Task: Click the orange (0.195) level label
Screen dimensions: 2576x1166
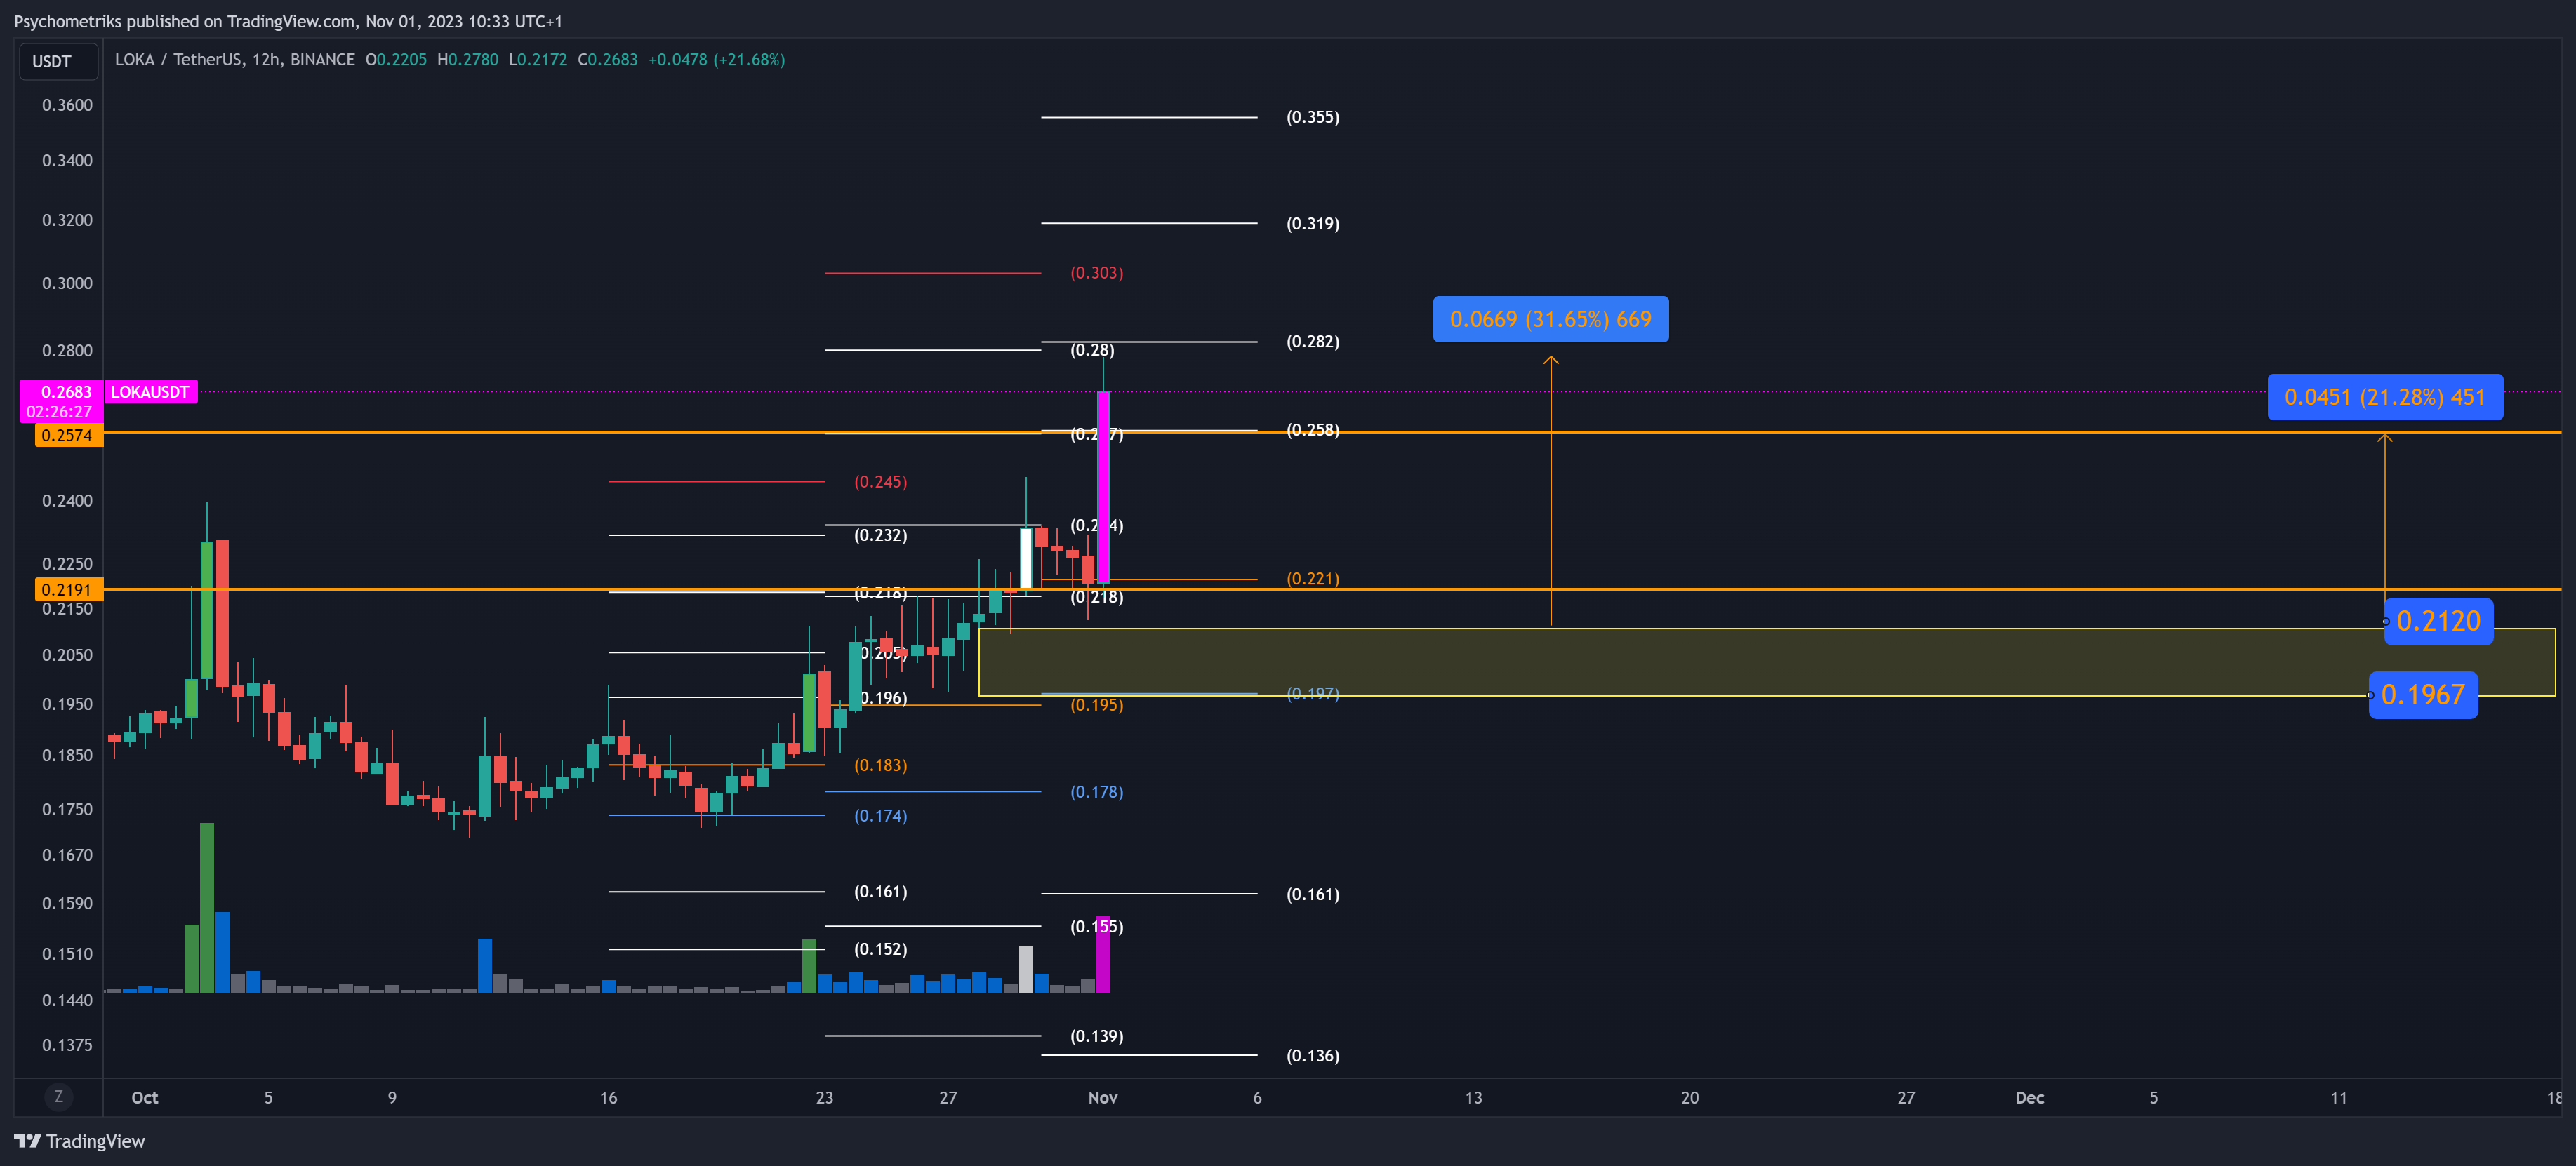Action: pyautogui.click(x=1096, y=705)
